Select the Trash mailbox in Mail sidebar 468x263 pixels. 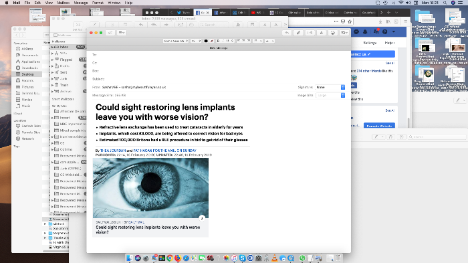click(64, 85)
